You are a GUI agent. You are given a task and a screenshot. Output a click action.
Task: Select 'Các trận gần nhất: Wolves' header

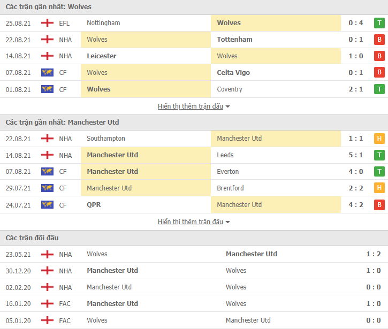[49, 6]
